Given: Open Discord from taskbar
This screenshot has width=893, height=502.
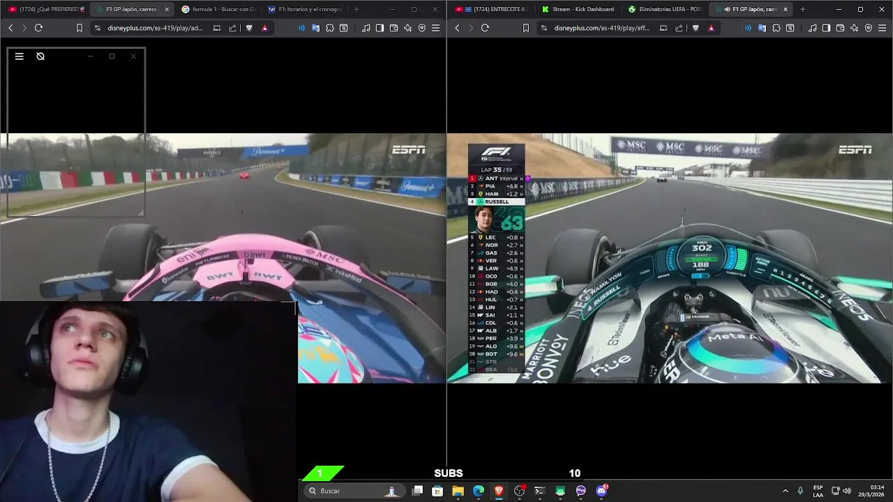Looking at the screenshot, I should (x=601, y=491).
